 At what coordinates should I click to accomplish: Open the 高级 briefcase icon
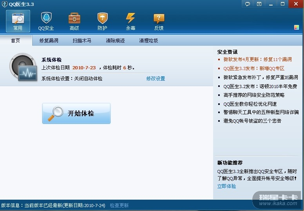coord(74,21)
